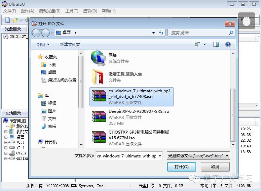Expand the 桌面 node in UltraISO local tree
Screen dimensions: 261x191
coord(6,137)
